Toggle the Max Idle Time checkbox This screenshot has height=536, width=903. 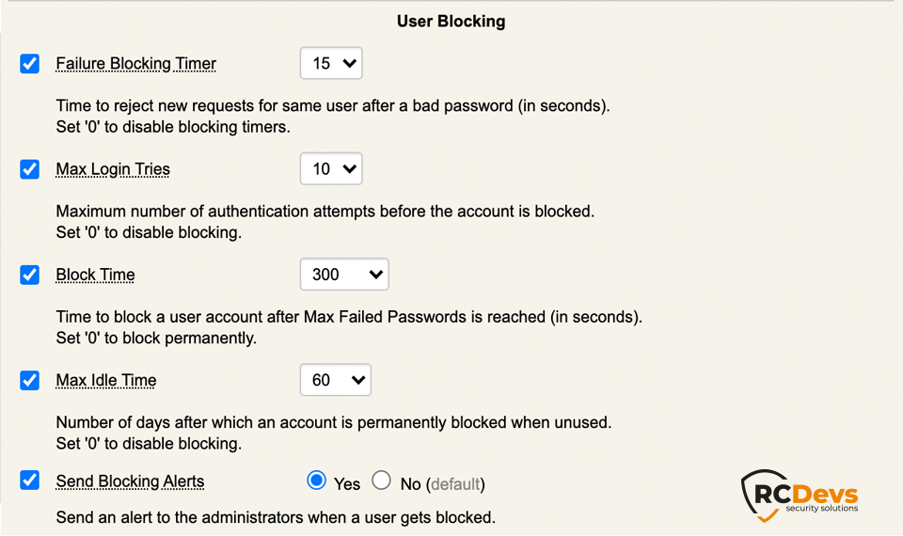30,380
